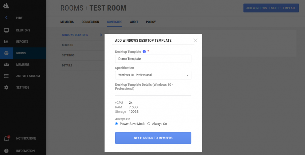Open Activity Stream list icon

[6, 76]
